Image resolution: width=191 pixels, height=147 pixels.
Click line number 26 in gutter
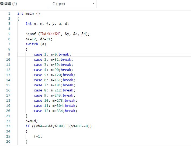[8, 142]
